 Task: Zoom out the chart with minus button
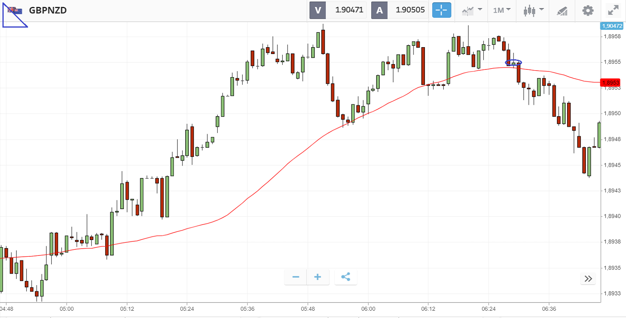(296, 277)
